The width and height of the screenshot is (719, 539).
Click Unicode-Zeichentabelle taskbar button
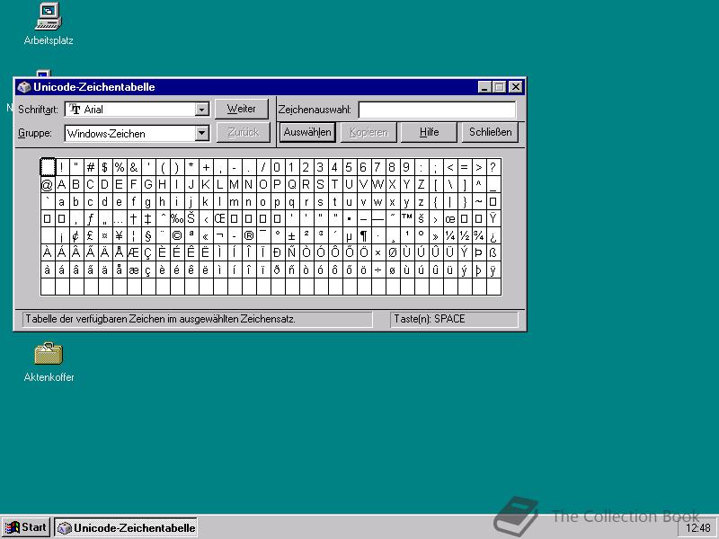[126, 527]
